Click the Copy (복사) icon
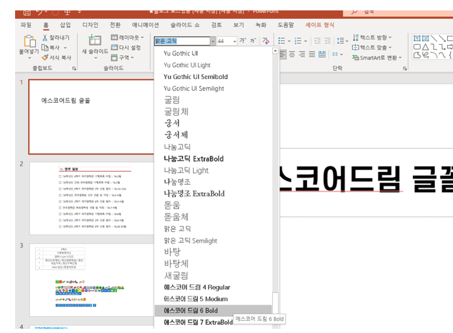Viewport: 453px width, 333px height. (x=44, y=48)
